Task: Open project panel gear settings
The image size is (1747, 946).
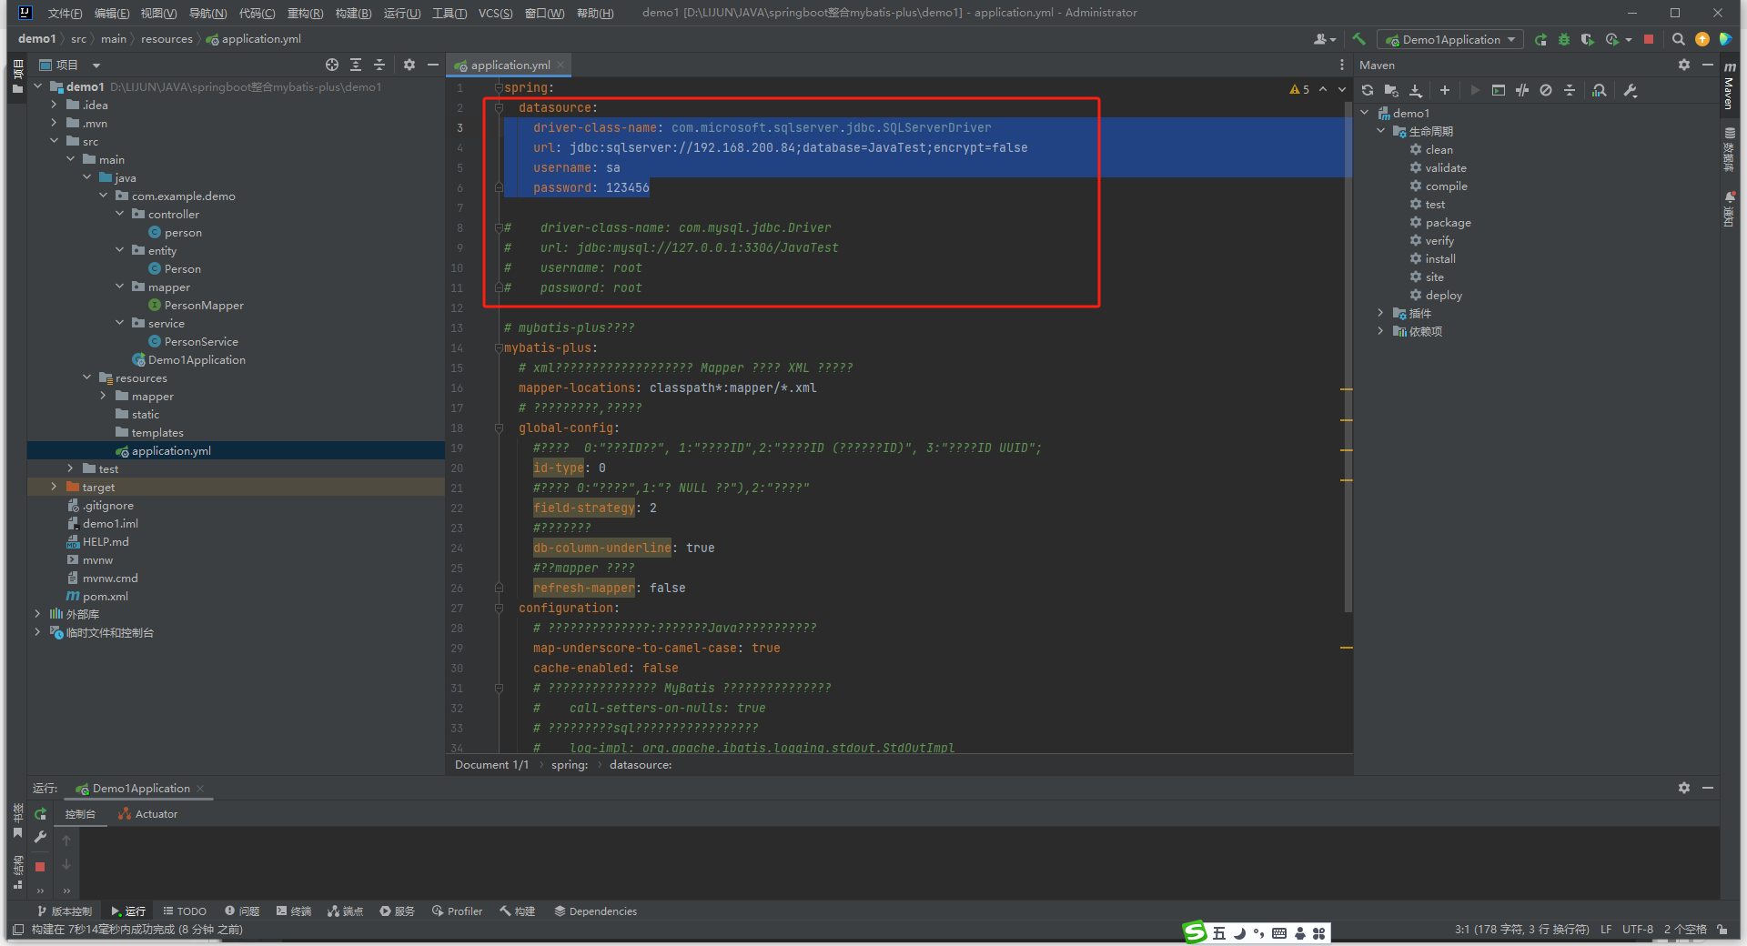Action: tap(409, 65)
